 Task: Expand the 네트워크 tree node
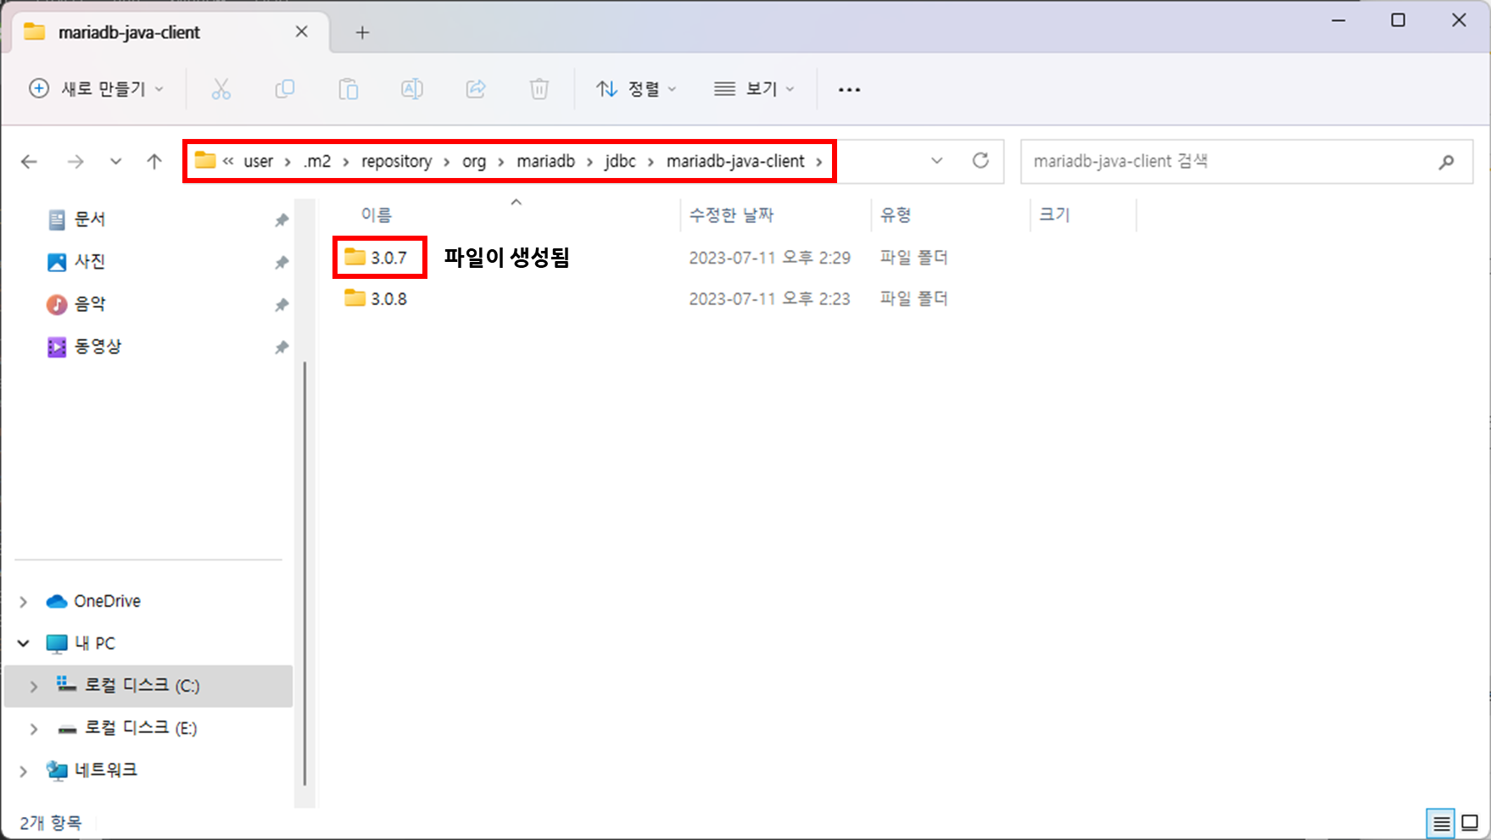[x=24, y=771]
